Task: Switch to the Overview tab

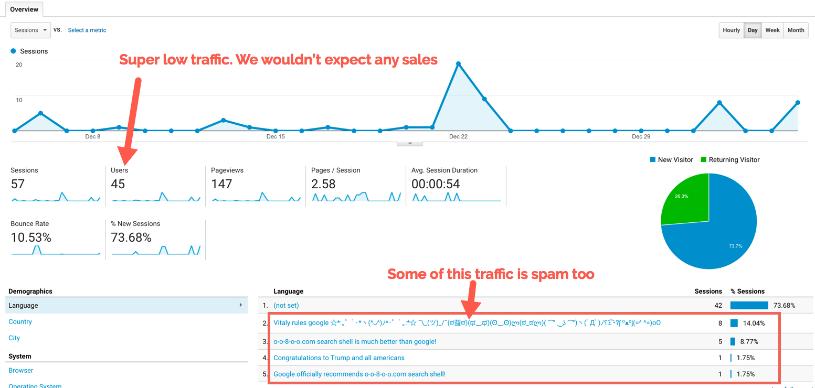Action: pyautogui.click(x=24, y=9)
